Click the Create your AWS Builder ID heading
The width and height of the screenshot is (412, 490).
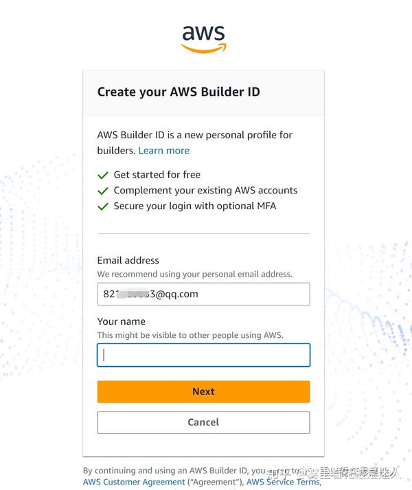coord(179,92)
